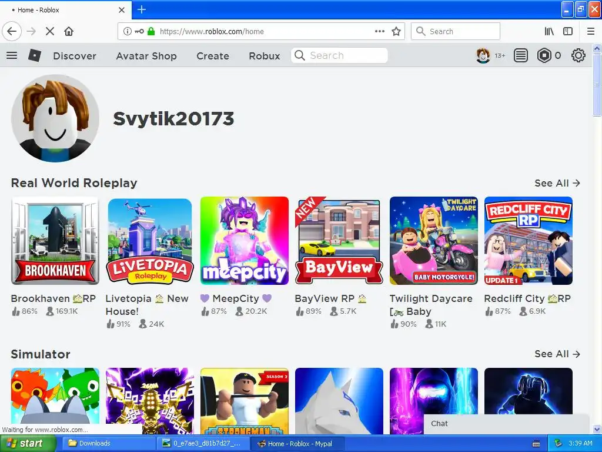Image resolution: width=602 pixels, height=452 pixels.
Task: Open the Twilight Daycare thumbnail
Action: click(434, 241)
